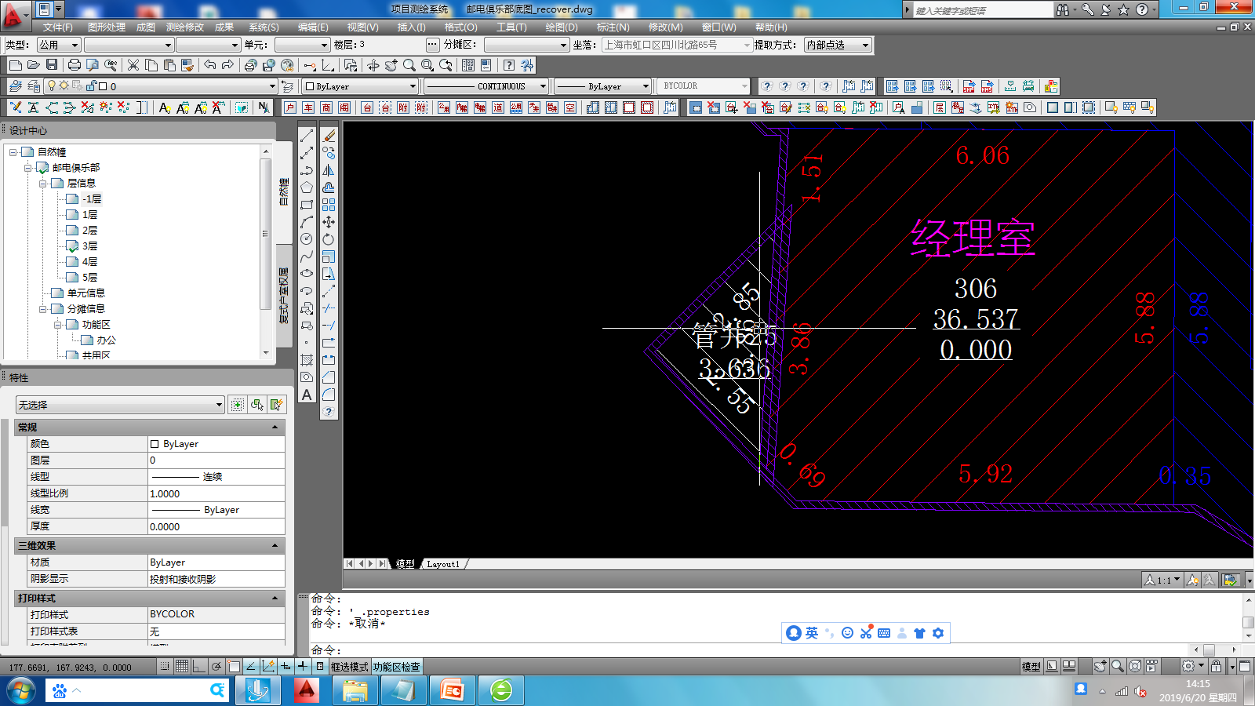This screenshot has height=706, width=1255.
Task: Toggle the 框选模式 status button
Action: (349, 667)
